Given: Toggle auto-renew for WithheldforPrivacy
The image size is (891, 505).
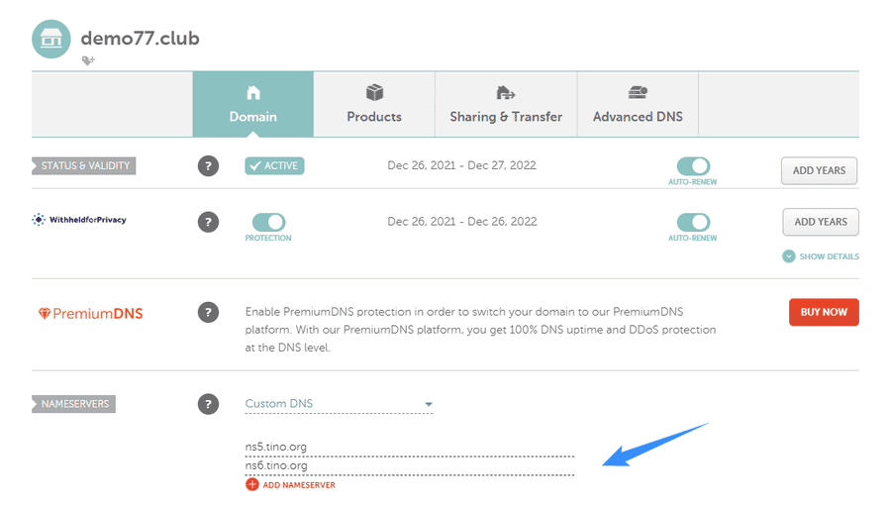Looking at the screenshot, I should [x=693, y=222].
